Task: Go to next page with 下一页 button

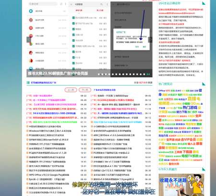Action: pos(85,90)
